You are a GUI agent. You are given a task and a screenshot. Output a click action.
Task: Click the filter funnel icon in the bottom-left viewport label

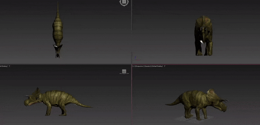(x=9, y=66)
